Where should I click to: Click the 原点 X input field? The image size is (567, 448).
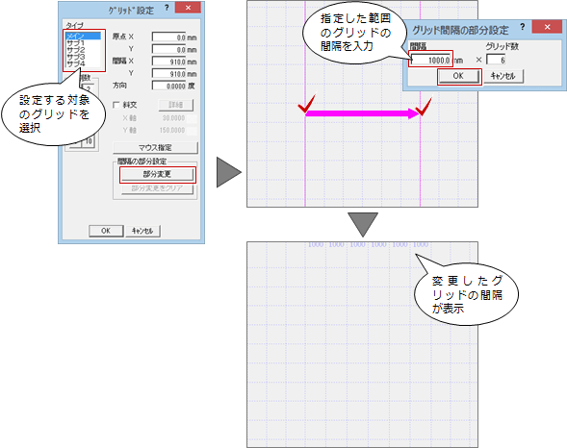click(x=168, y=37)
